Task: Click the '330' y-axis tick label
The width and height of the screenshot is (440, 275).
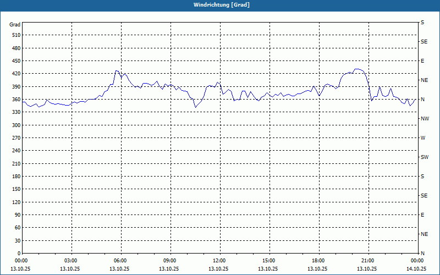Action: (16, 112)
